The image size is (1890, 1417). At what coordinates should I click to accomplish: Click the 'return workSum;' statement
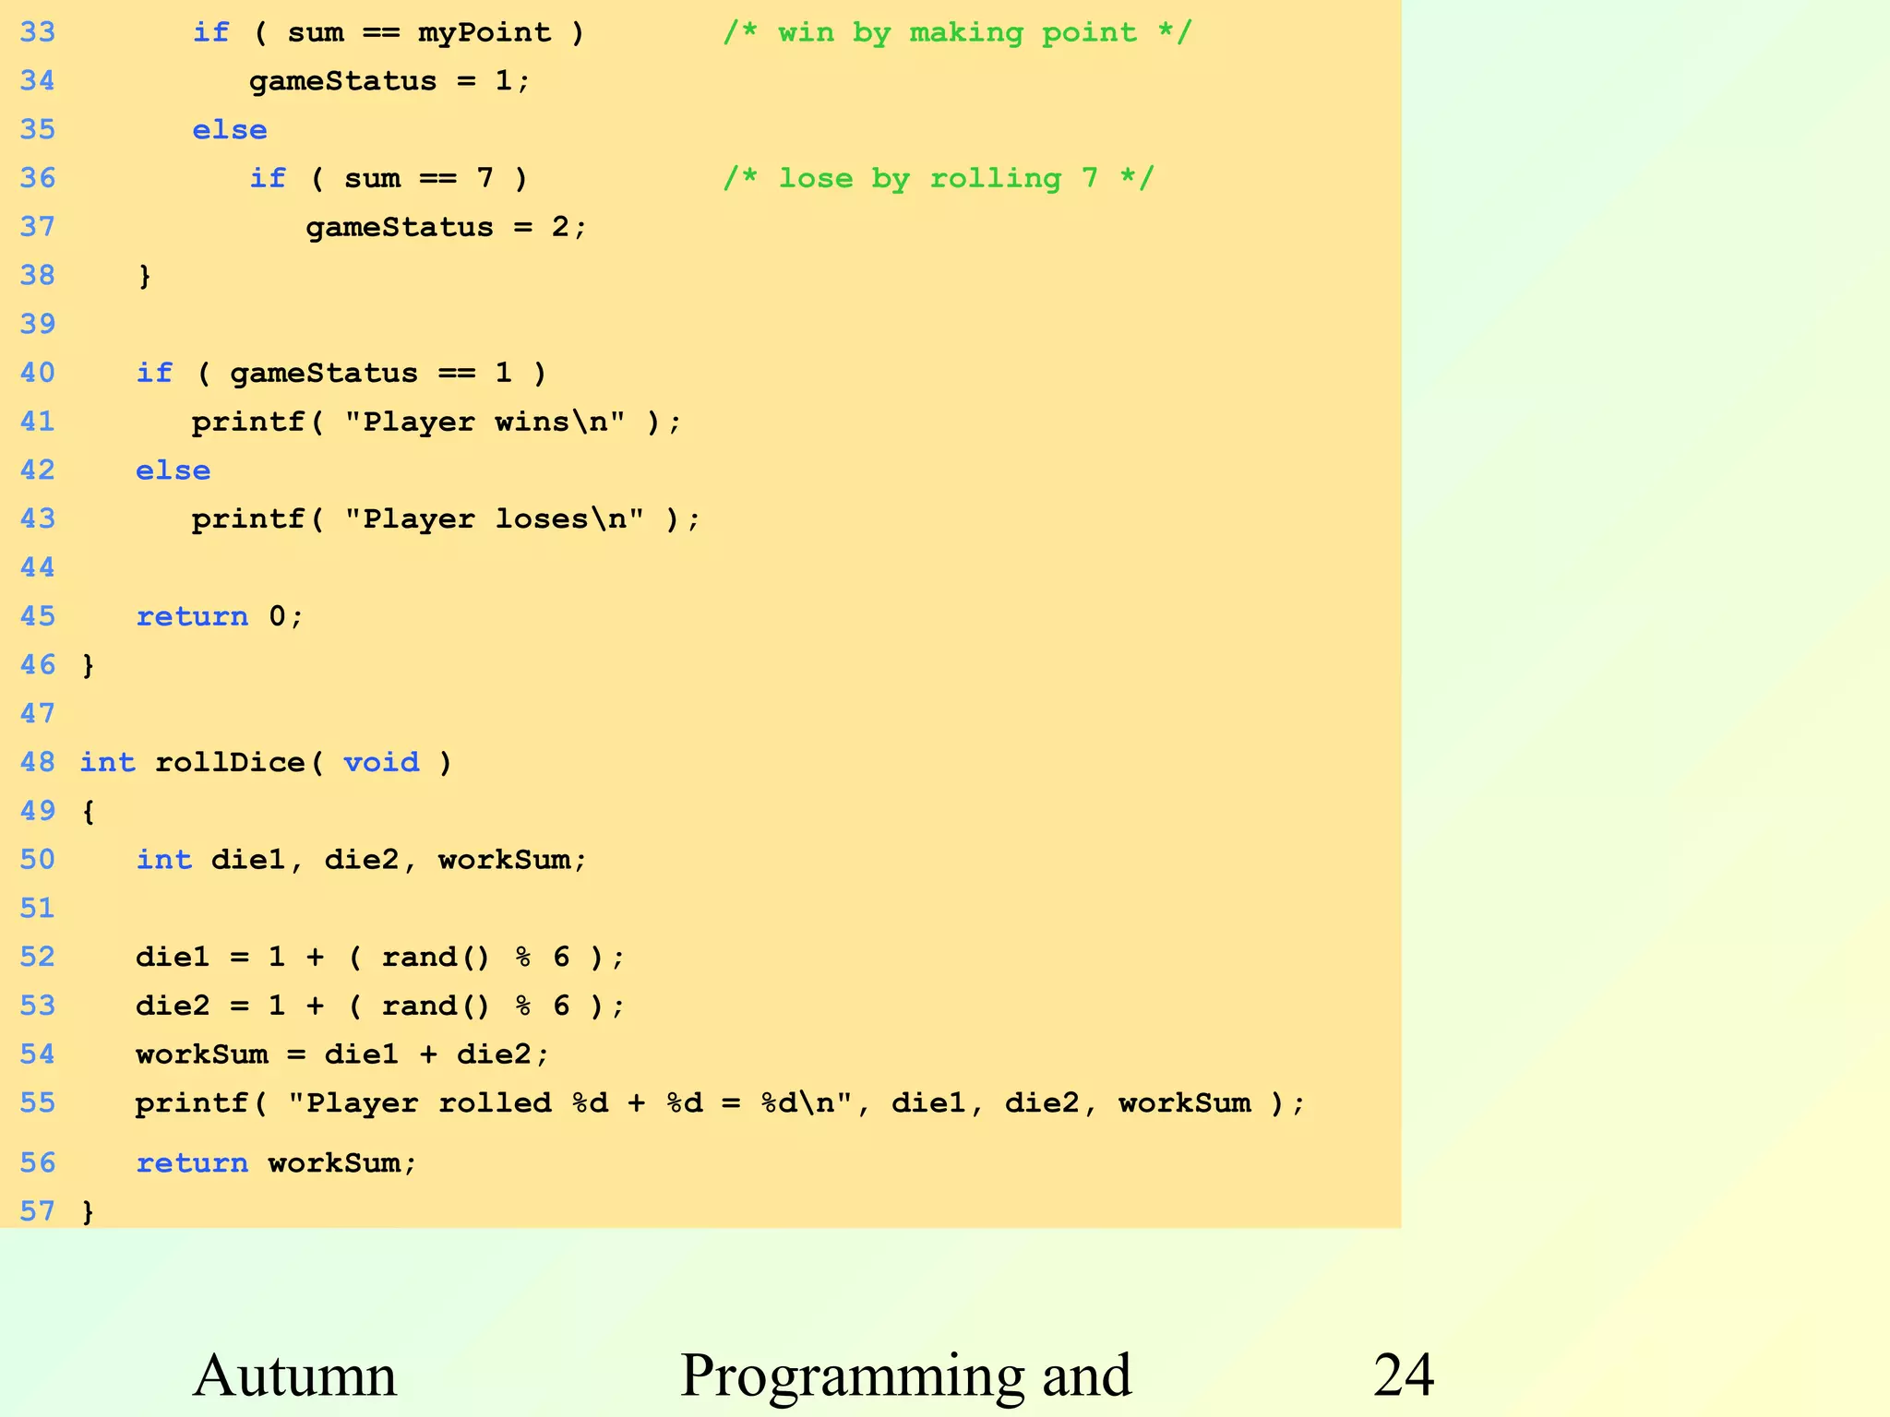pyautogui.click(x=277, y=1162)
